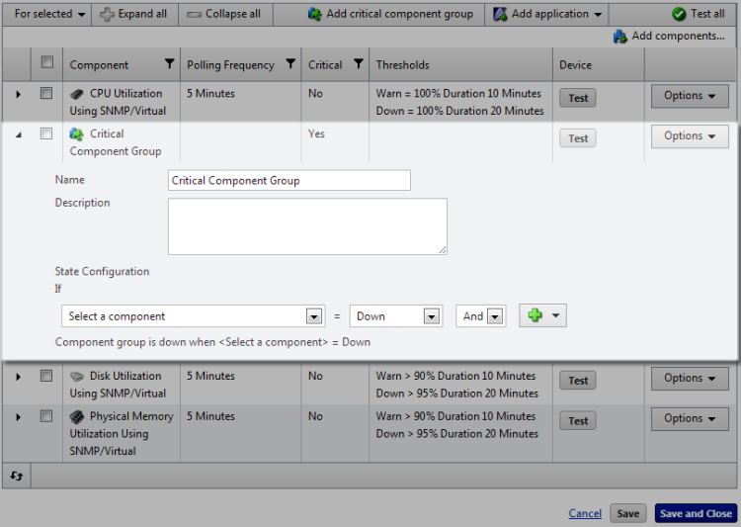The width and height of the screenshot is (741, 527).
Task: Click the green plus add condition button
Action: coord(542,315)
